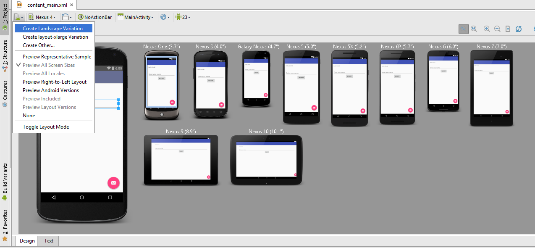
Task: Switch to the content_main.xml tab
Action: (45, 5)
